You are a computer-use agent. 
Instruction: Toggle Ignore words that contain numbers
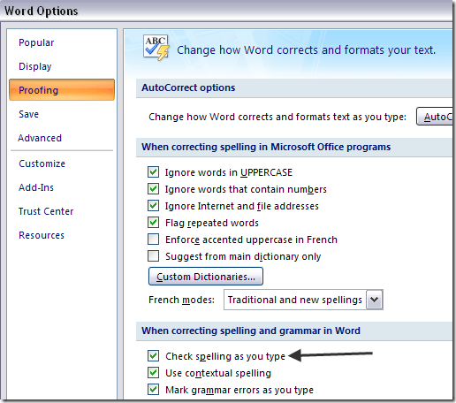point(153,189)
